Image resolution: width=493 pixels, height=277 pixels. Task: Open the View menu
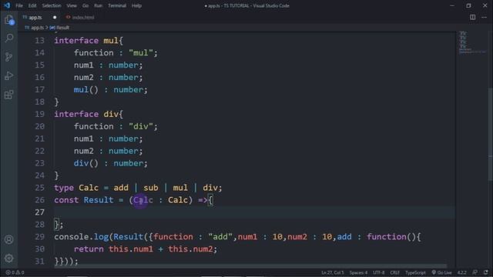point(72,5)
